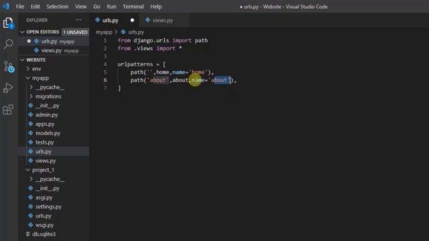
Task: Open asgi.py in file tree
Action: pos(54,197)
